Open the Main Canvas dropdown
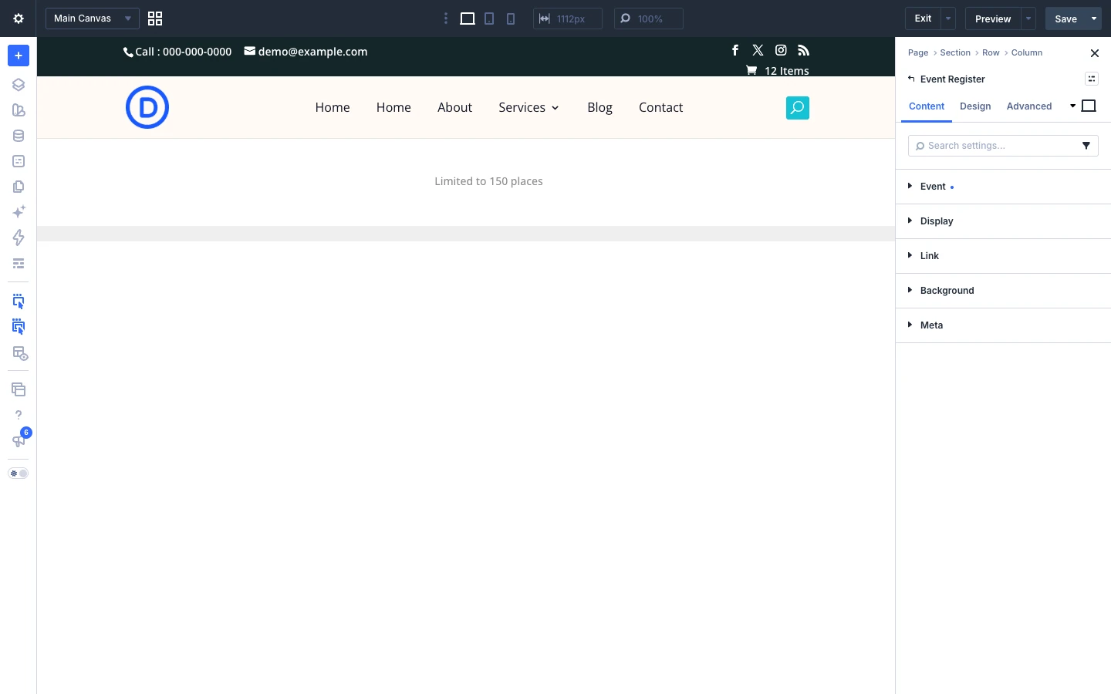This screenshot has height=694, width=1111. coord(93,19)
